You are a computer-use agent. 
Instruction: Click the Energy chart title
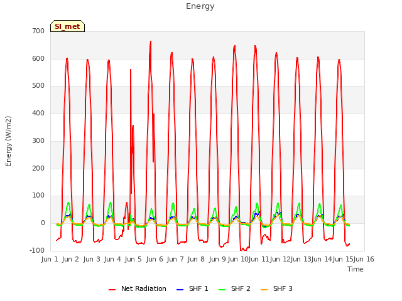[200, 6]
